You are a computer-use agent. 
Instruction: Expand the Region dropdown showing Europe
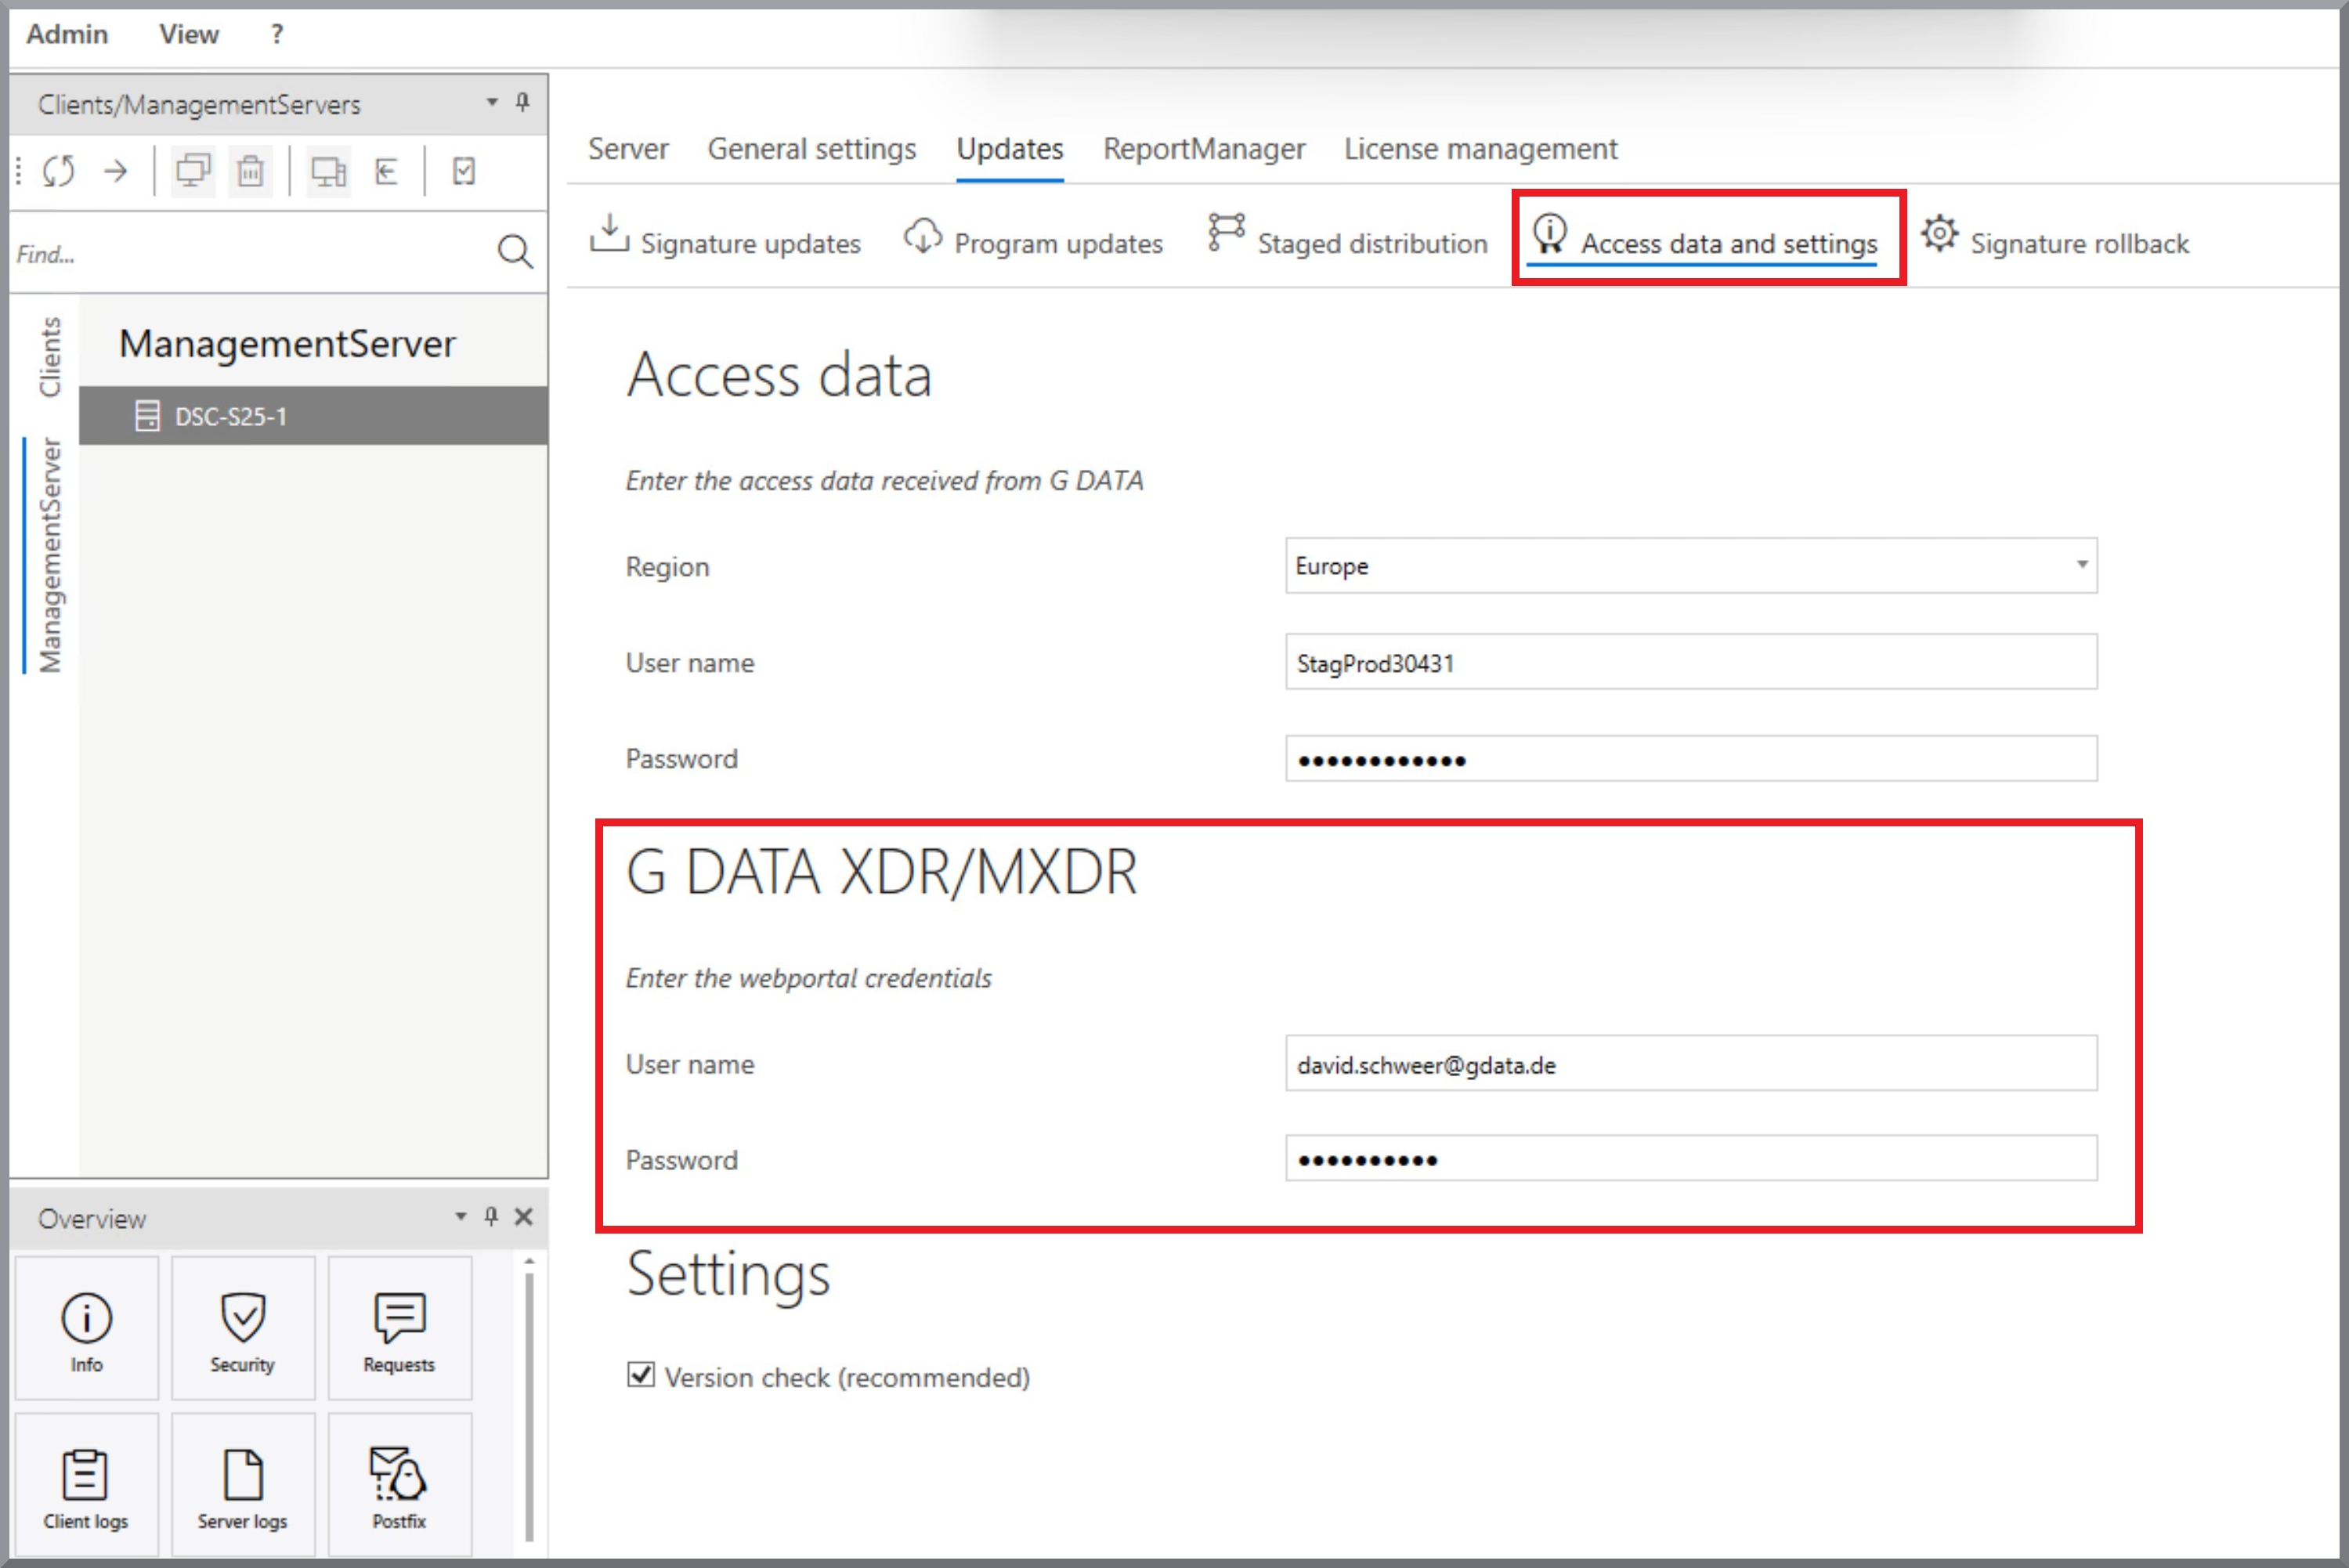(x=1691, y=566)
